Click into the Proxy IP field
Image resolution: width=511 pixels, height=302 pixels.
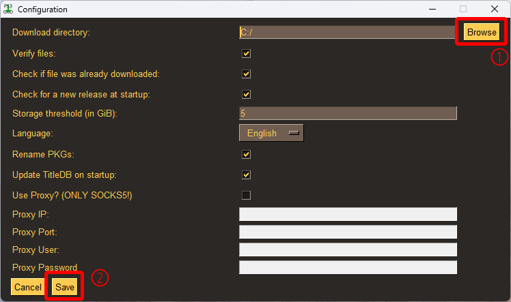click(x=348, y=214)
